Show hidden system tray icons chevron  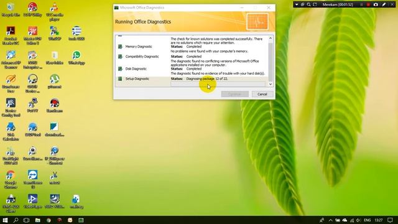[x=330, y=220]
